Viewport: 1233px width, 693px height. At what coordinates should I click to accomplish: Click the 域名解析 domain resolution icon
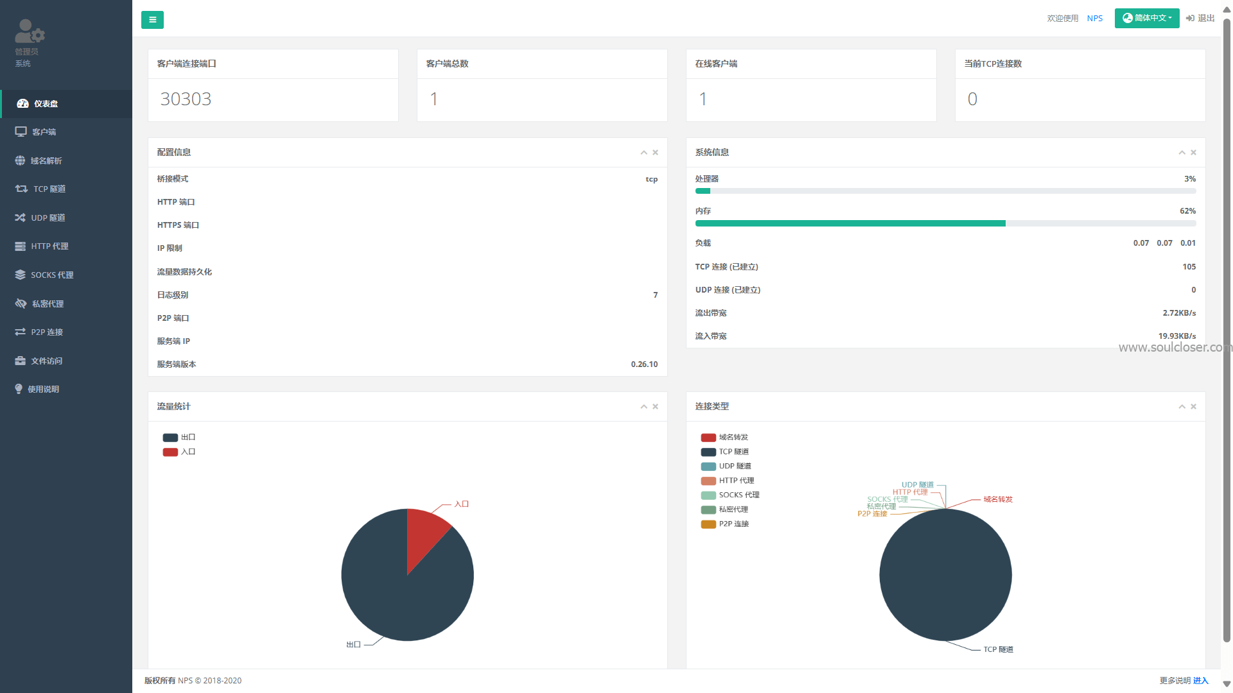point(20,160)
